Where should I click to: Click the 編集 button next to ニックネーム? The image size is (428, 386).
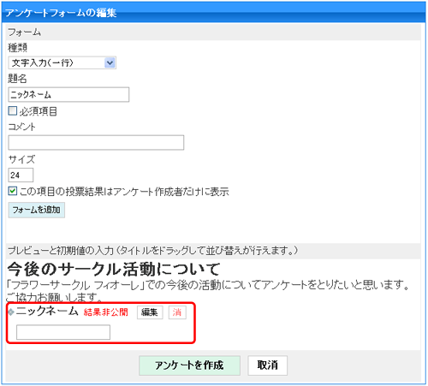[x=150, y=312]
